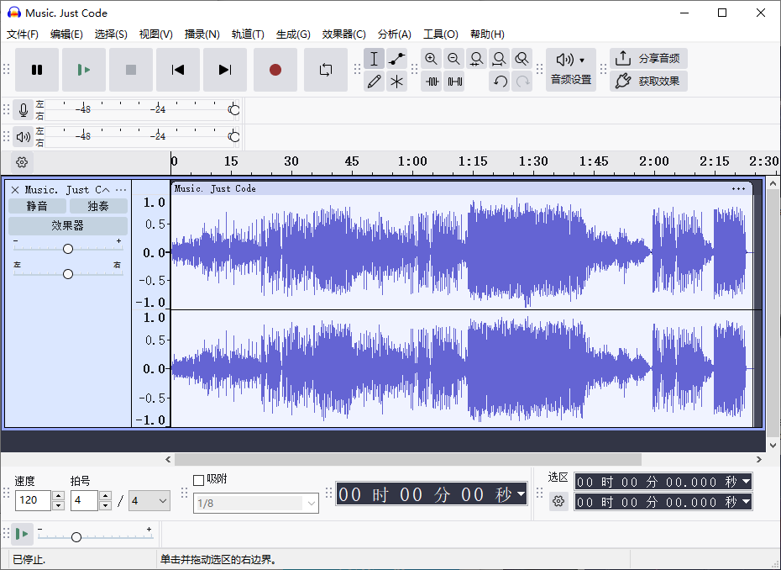Solo the track with 独奏 button

98,206
